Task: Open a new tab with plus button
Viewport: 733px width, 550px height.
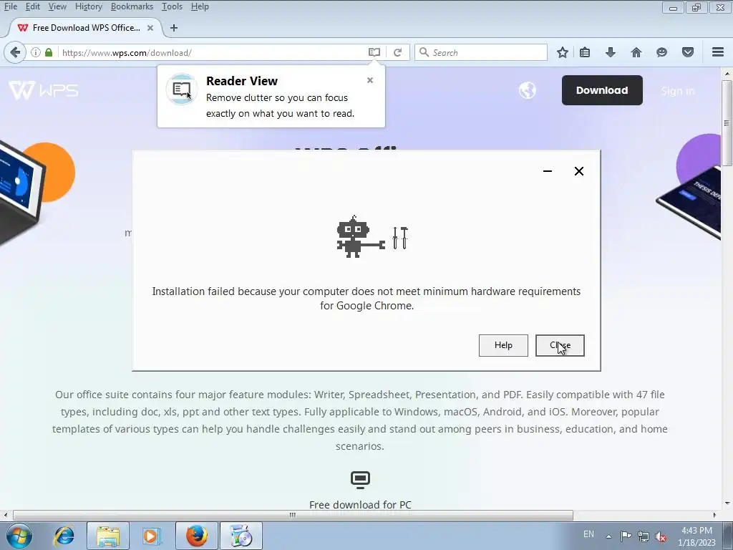Action: click(x=174, y=28)
